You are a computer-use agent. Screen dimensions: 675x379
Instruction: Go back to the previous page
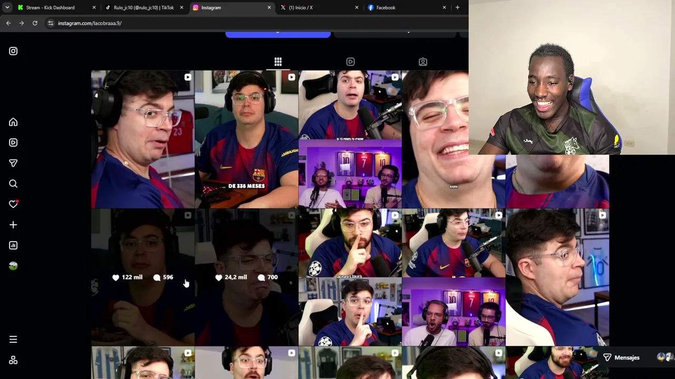click(8, 23)
